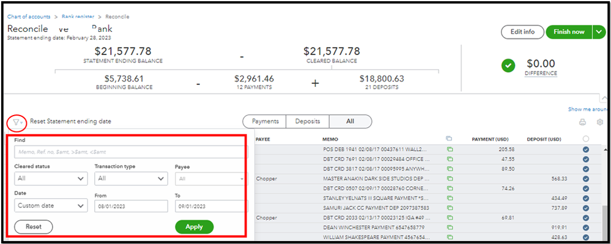Switch to the All tab
Viewport: 611px width, 244px height.
(350, 121)
